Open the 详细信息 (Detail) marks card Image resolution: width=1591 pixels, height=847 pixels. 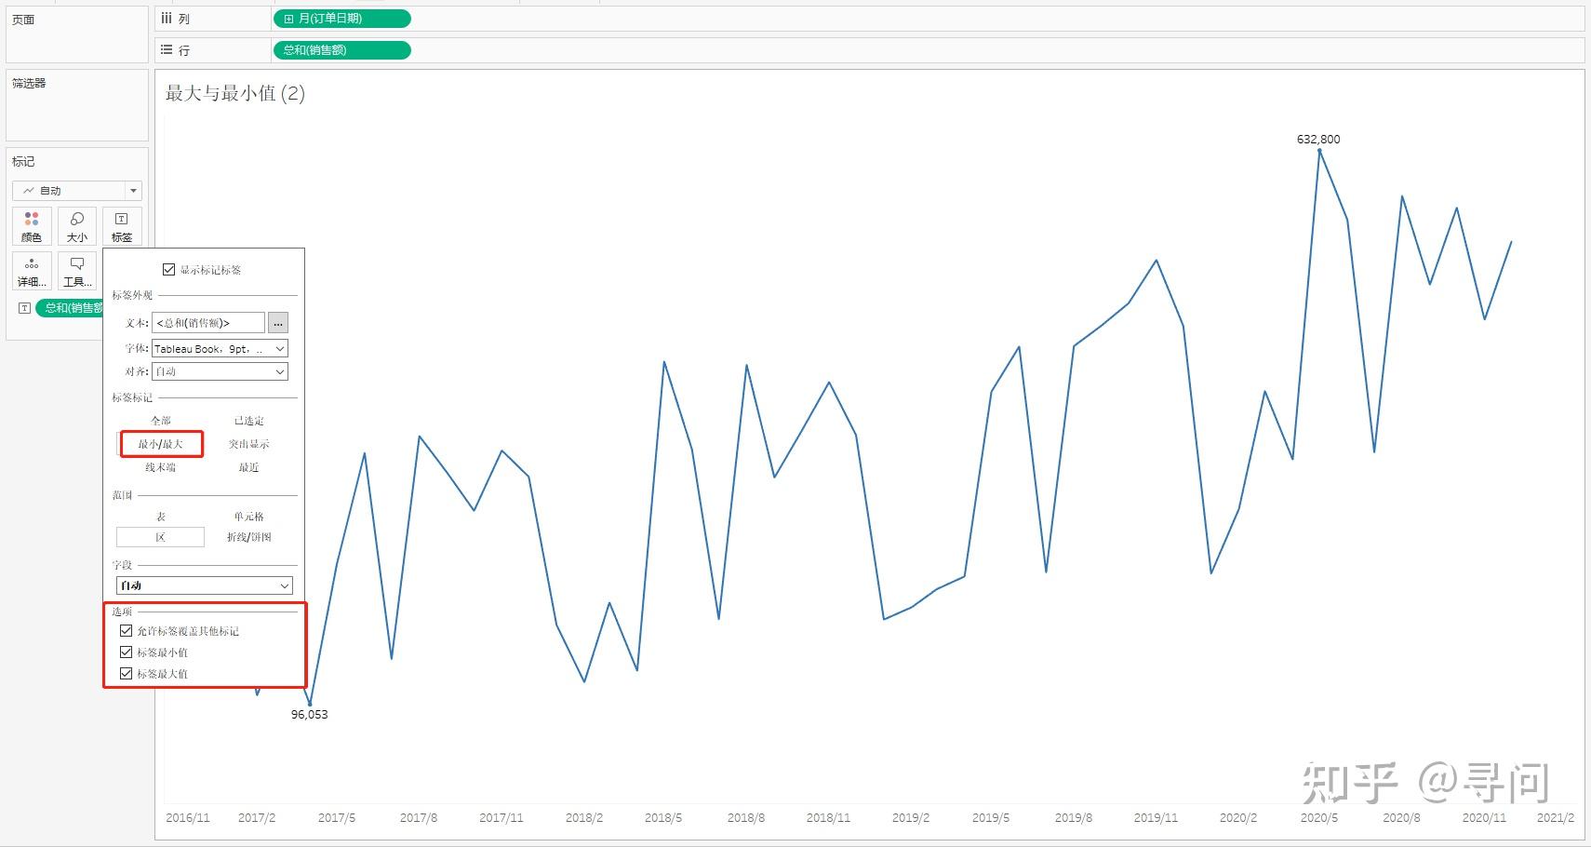coord(32,271)
